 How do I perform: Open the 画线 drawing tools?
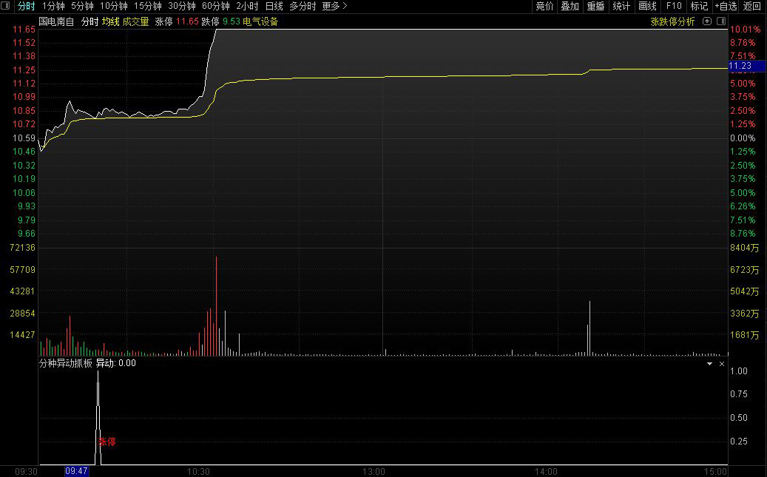click(x=648, y=6)
